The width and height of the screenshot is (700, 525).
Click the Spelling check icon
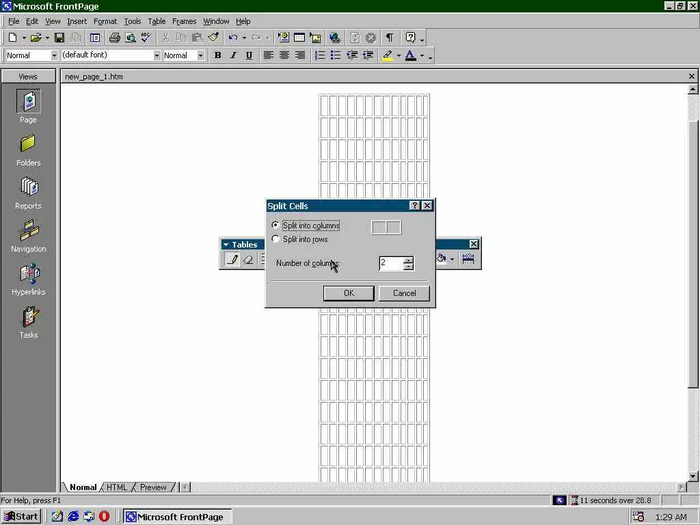point(146,38)
